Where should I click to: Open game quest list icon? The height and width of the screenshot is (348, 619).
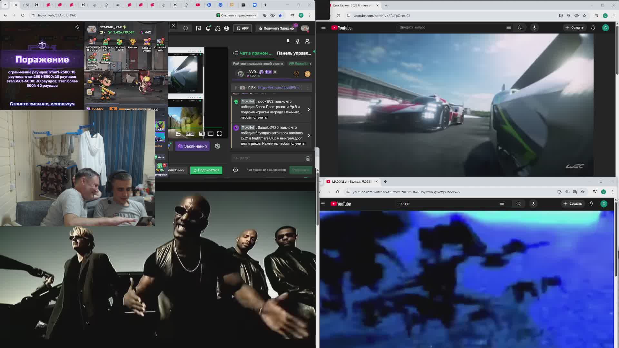90,92
